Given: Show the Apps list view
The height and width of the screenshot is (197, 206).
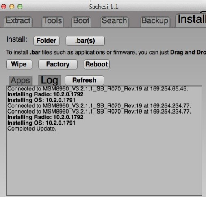Looking at the screenshot, I should 20,81.
